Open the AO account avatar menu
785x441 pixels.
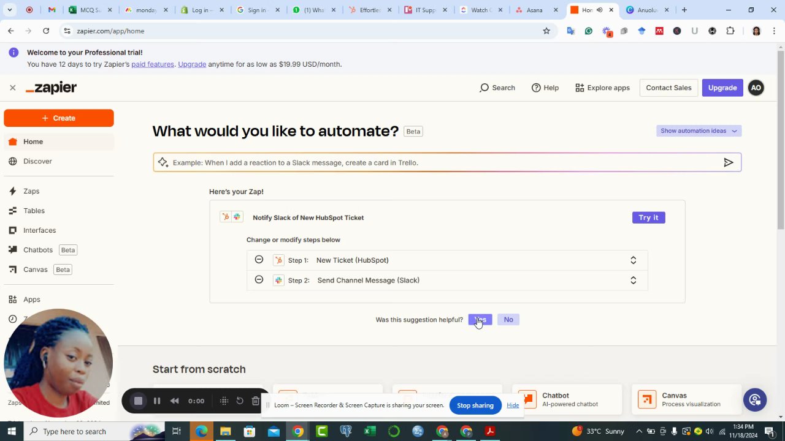756,88
